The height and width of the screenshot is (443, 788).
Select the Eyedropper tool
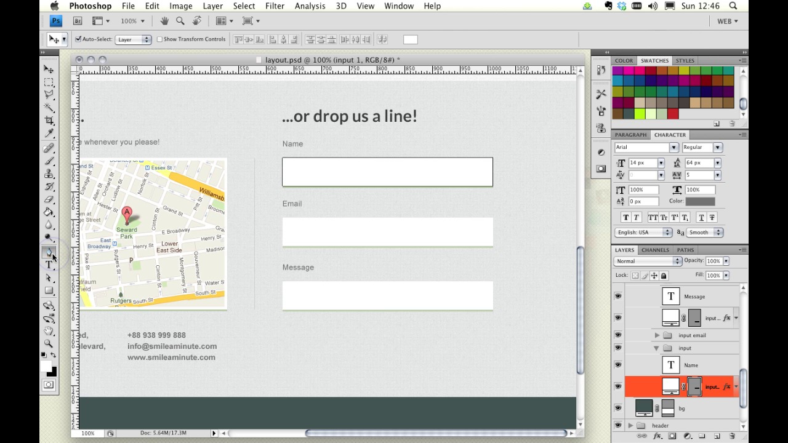coord(49,133)
